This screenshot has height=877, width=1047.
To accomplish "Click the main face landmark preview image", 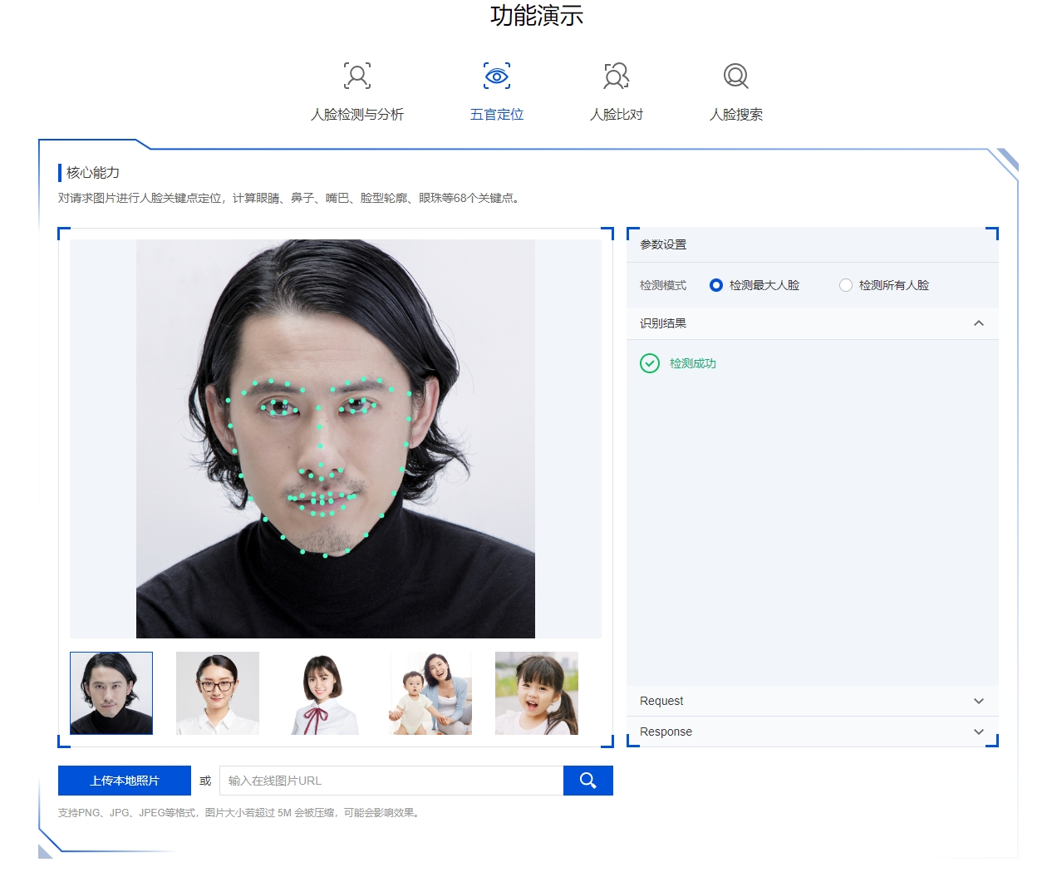I will (x=336, y=439).
